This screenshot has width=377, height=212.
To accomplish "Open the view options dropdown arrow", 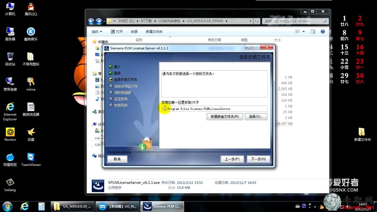I will click(303, 32).
